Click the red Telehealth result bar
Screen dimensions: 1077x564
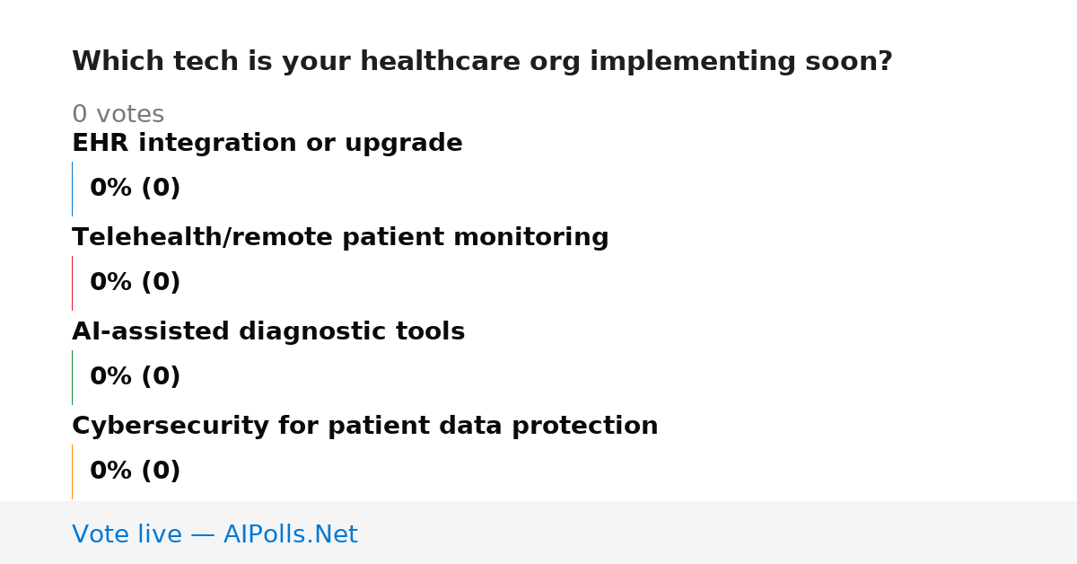(x=72, y=283)
